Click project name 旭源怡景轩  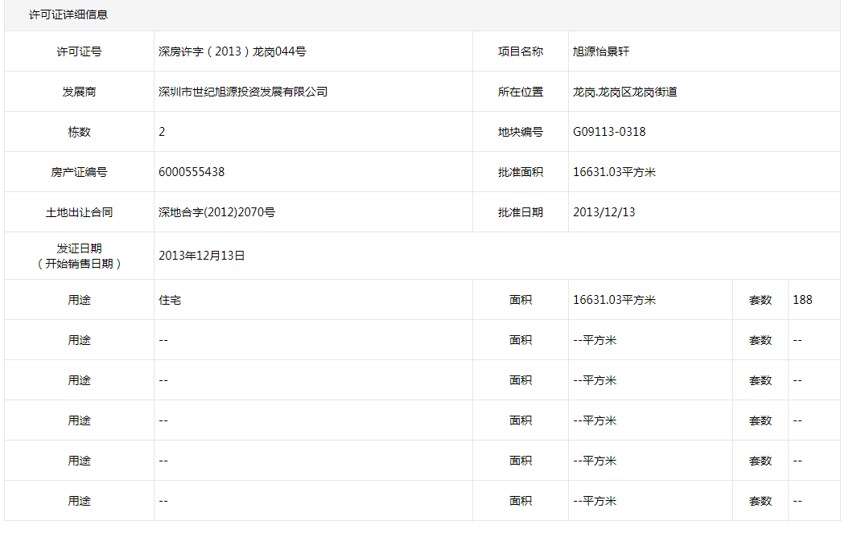(x=601, y=51)
